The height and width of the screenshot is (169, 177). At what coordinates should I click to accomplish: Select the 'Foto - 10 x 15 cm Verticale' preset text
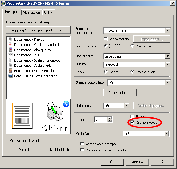(34, 71)
